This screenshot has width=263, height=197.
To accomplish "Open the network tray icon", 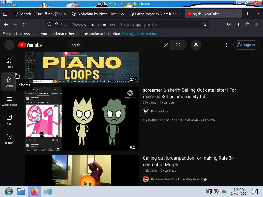I will (224, 191).
